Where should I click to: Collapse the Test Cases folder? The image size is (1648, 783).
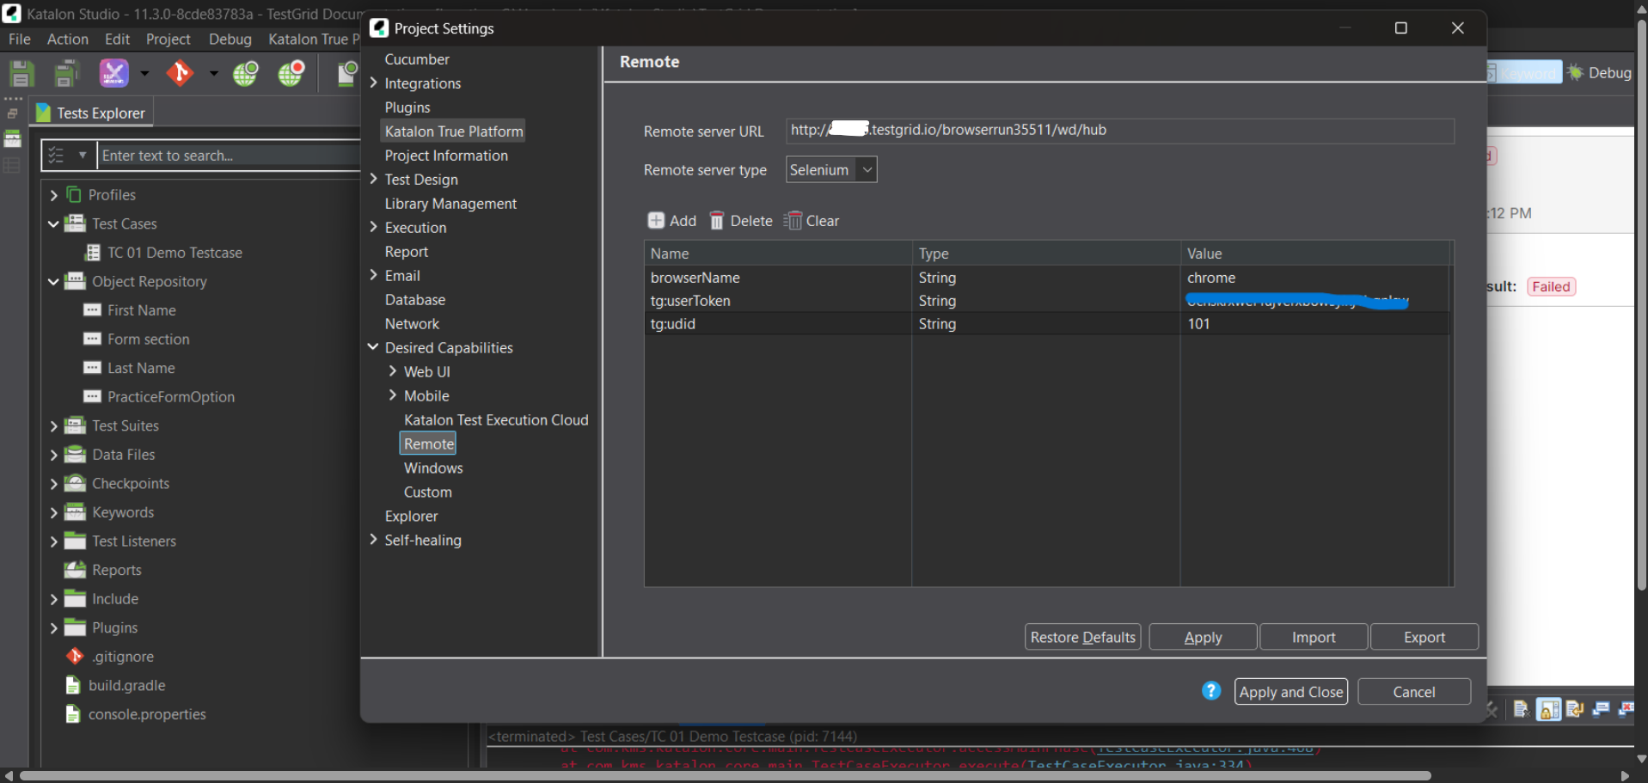(53, 223)
